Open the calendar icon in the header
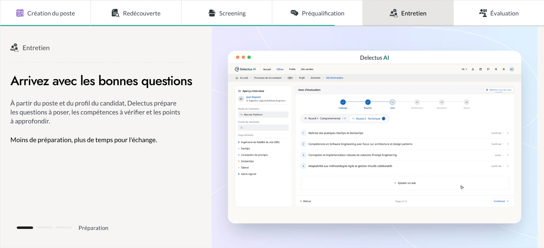Image resolution: width=544 pixels, height=248 pixels. coord(481,69)
